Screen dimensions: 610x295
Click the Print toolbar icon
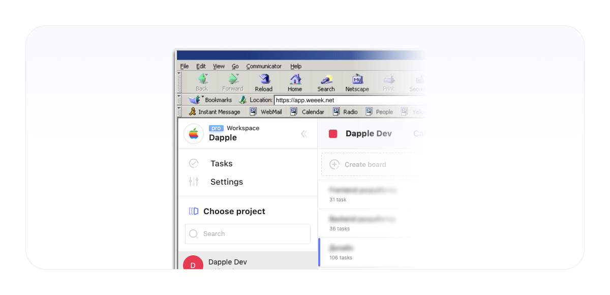(388, 80)
